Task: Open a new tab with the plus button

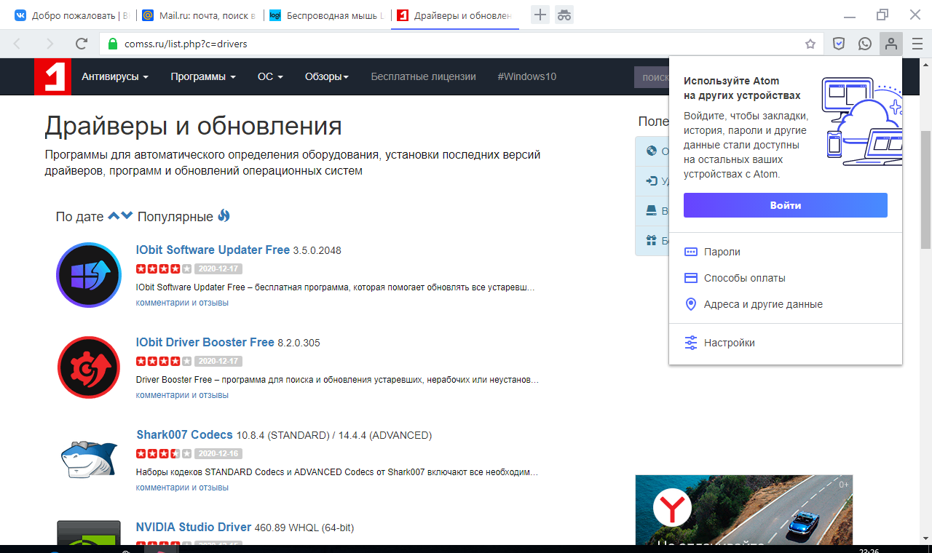Action: (x=540, y=15)
